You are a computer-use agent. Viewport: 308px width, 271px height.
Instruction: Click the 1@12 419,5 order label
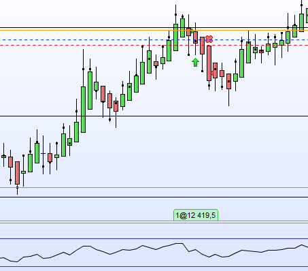click(x=196, y=215)
